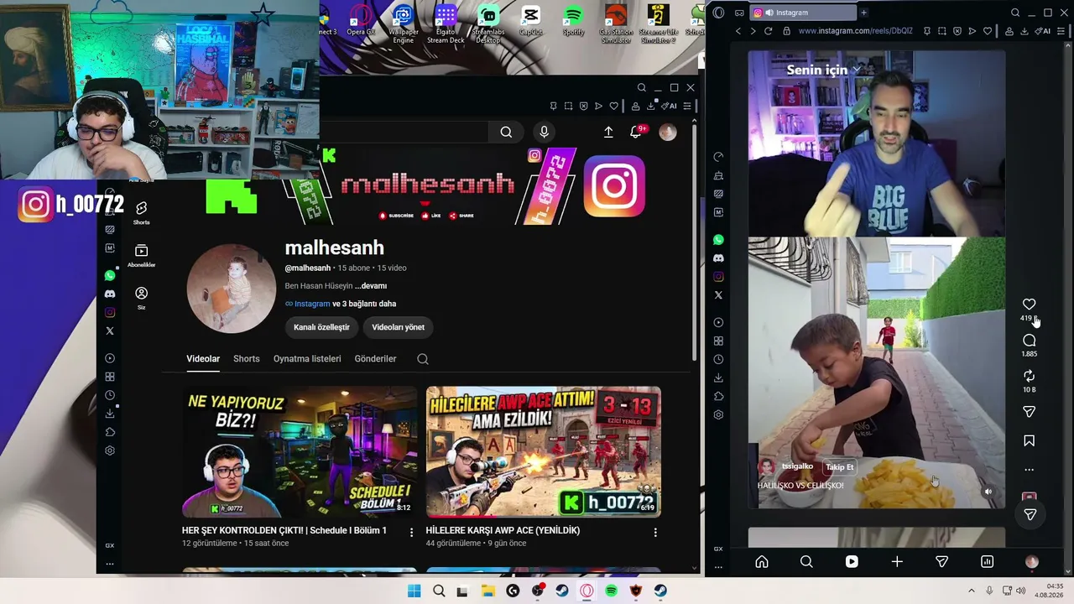Show hidden system tray icons
1074x604 pixels.
click(972, 591)
